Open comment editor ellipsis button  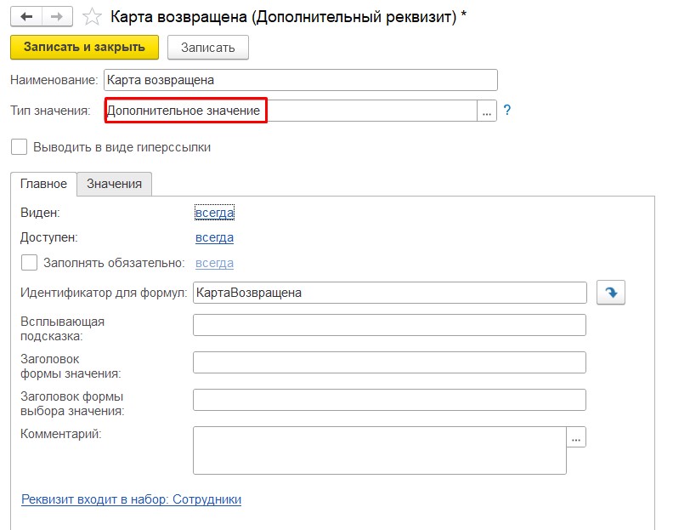pos(577,437)
